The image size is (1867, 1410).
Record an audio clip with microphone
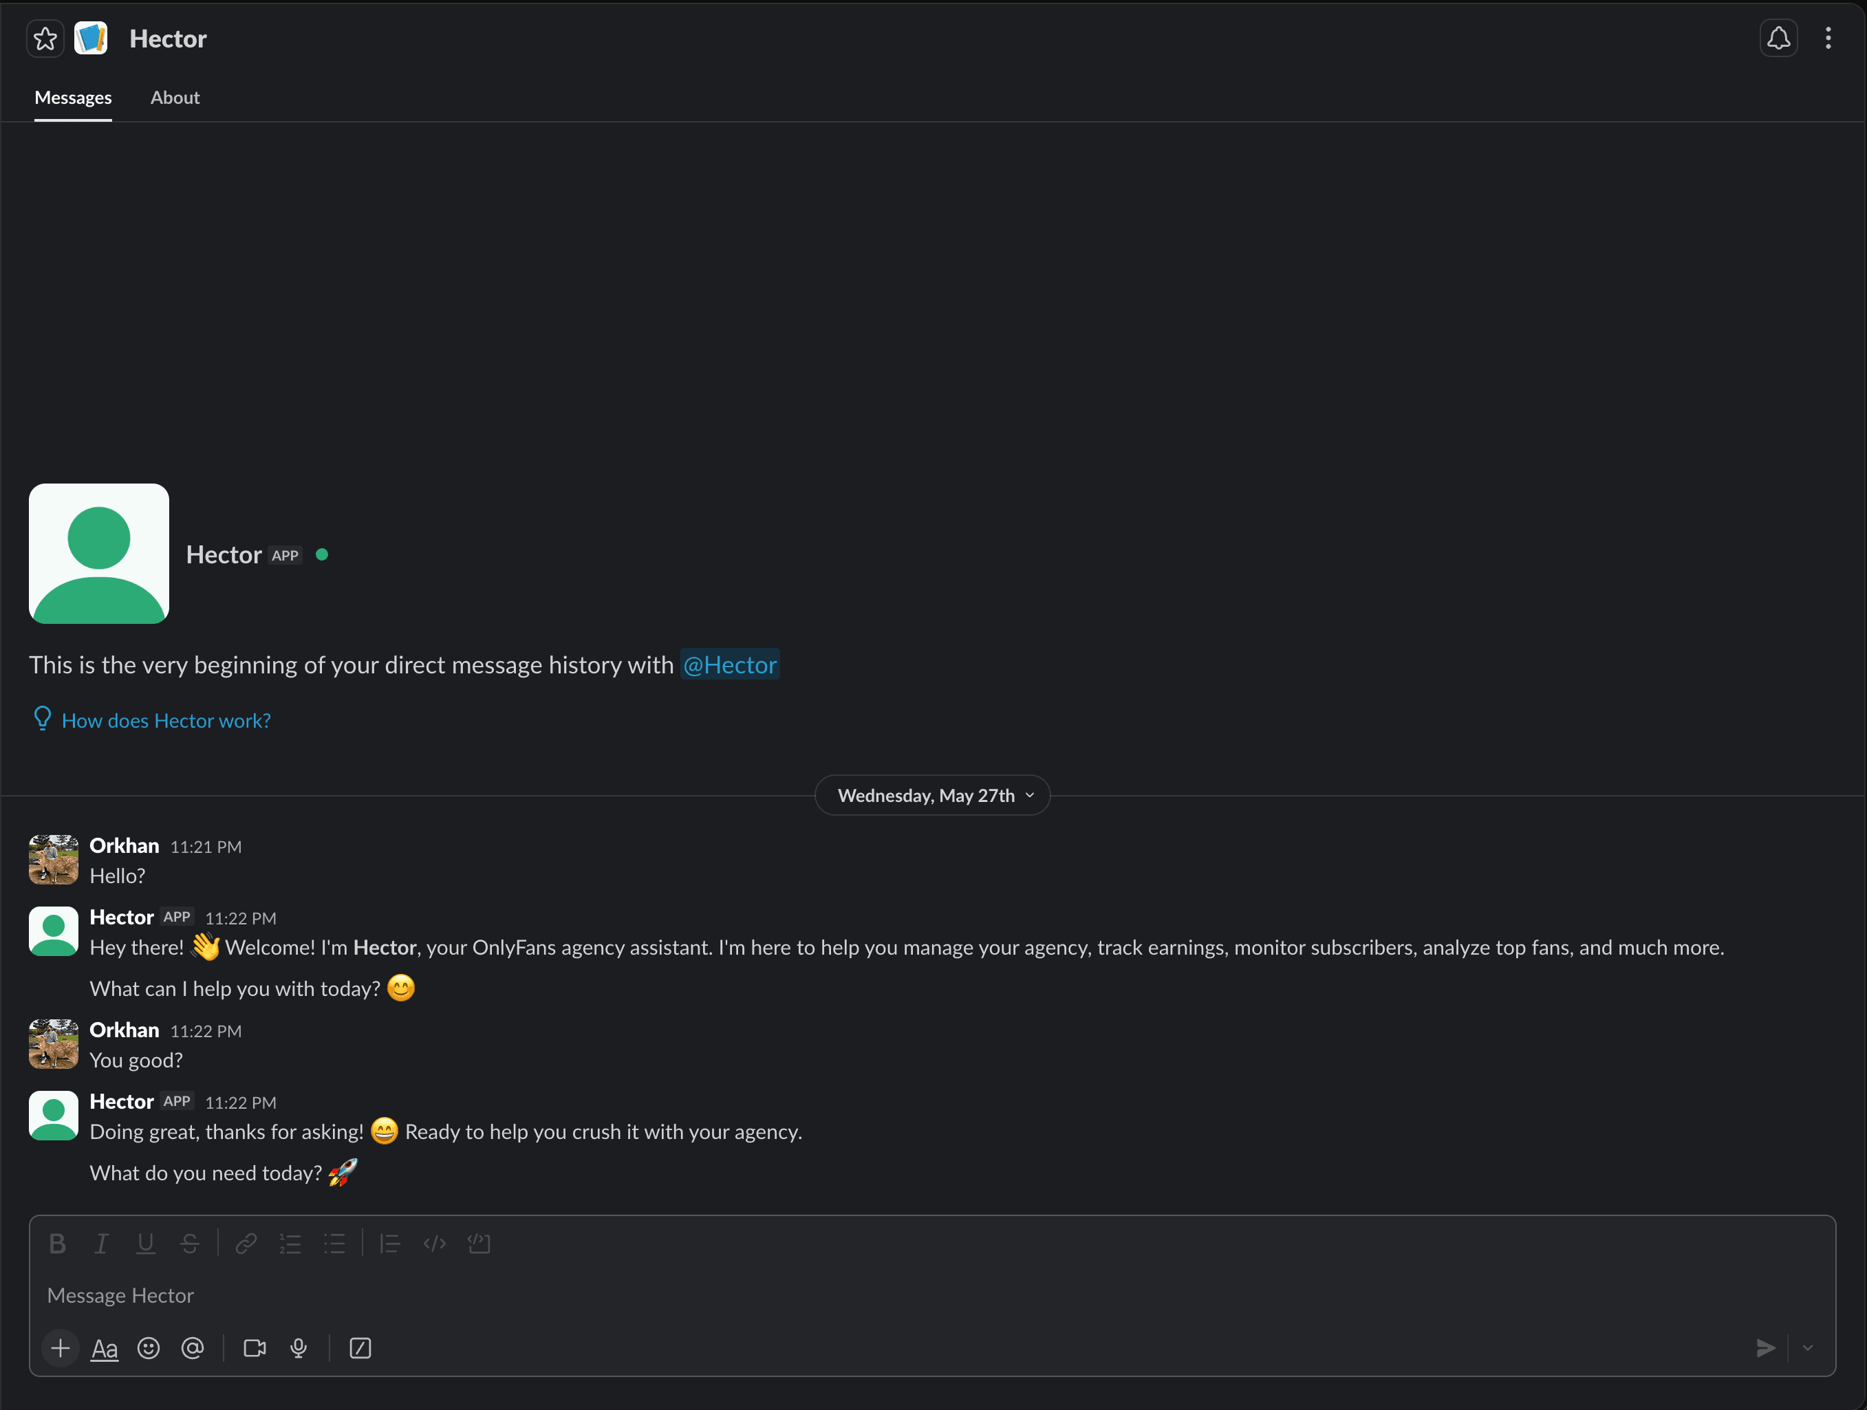click(x=299, y=1348)
